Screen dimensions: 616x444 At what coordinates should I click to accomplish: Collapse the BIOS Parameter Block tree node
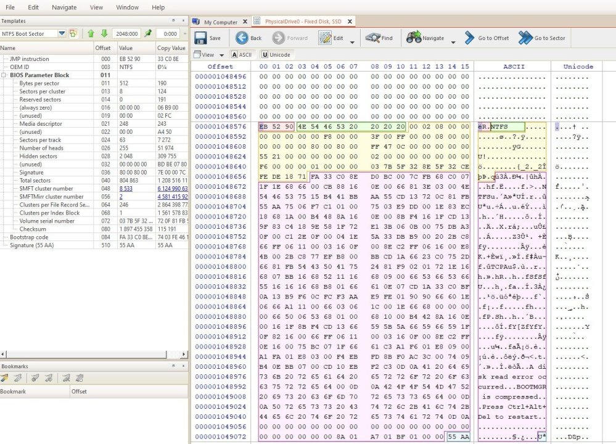point(4,75)
